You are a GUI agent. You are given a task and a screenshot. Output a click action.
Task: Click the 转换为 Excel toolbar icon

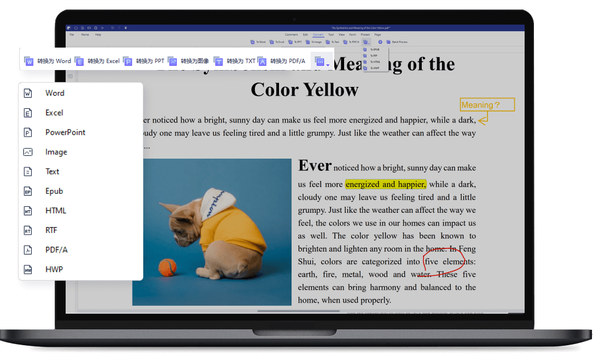pos(79,61)
